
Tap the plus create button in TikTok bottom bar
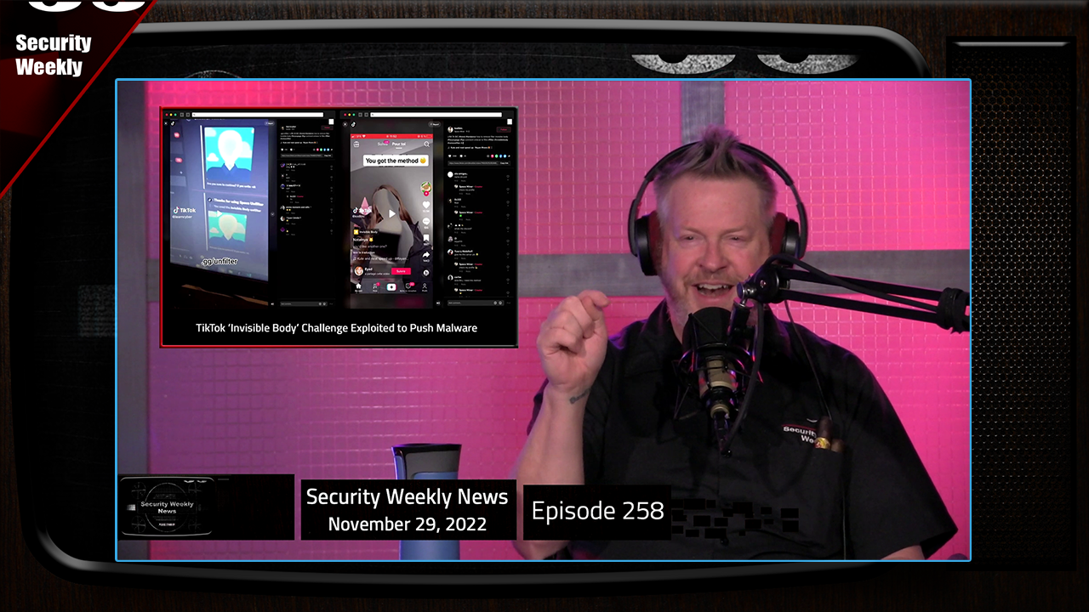click(391, 286)
